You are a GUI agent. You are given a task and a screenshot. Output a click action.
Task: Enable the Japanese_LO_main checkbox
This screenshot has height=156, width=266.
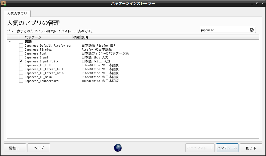click(x=21, y=77)
